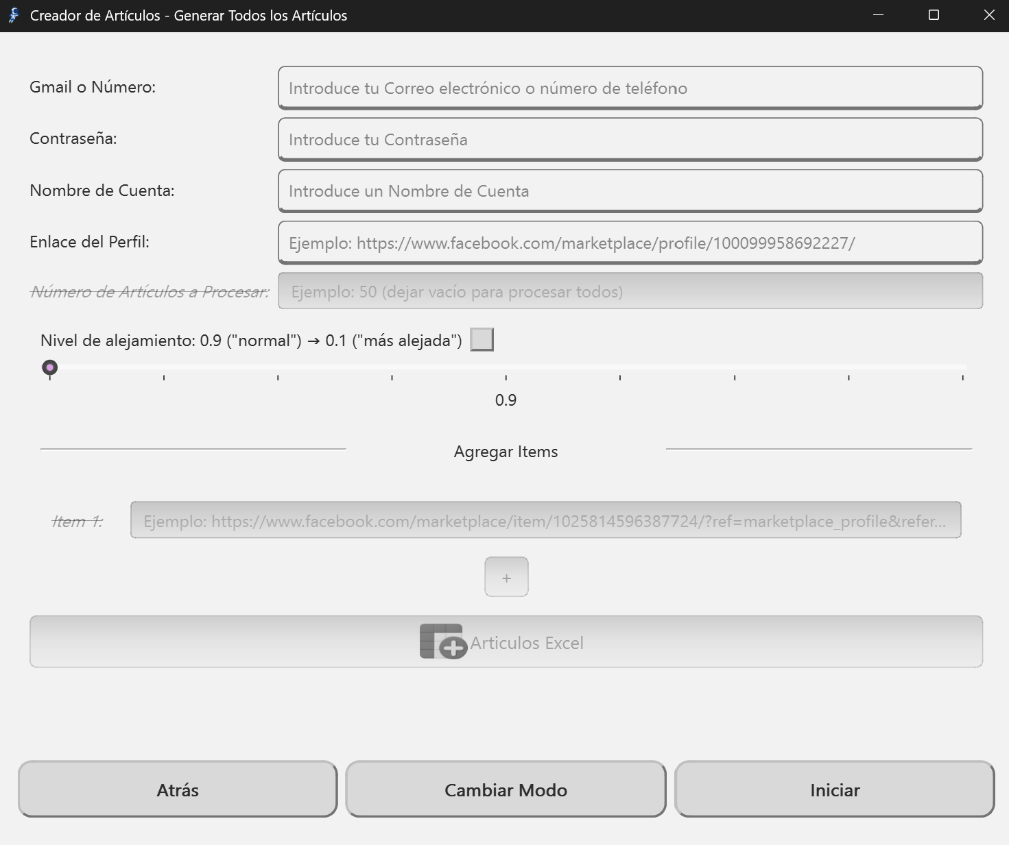Image resolution: width=1009 pixels, height=845 pixels.
Task: Click the zoom level slider handle
Action: click(49, 368)
